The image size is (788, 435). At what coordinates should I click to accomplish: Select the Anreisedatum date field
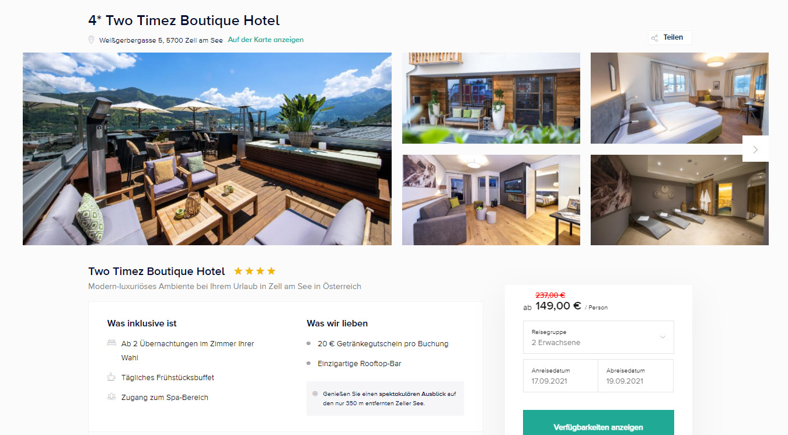(560, 375)
